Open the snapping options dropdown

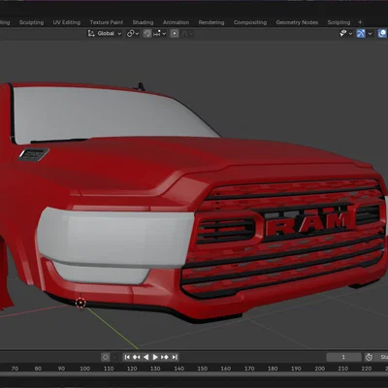160,34
